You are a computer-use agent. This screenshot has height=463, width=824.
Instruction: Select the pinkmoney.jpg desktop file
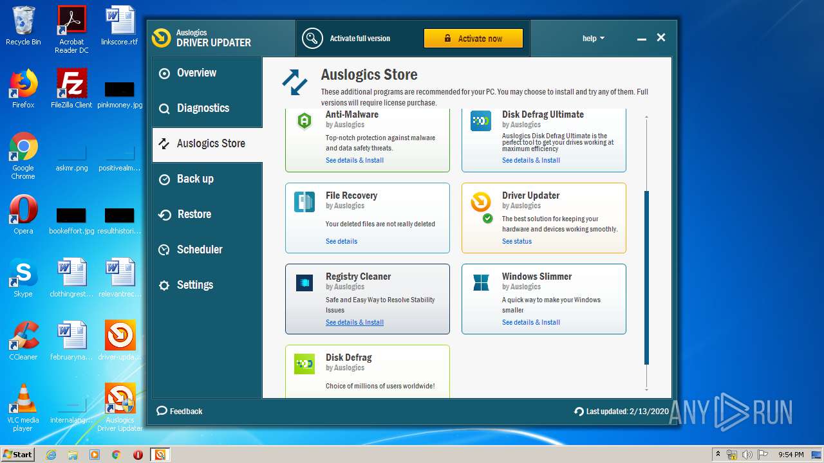coord(120,93)
